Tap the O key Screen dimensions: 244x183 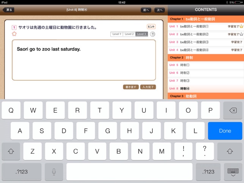(x=188, y=110)
